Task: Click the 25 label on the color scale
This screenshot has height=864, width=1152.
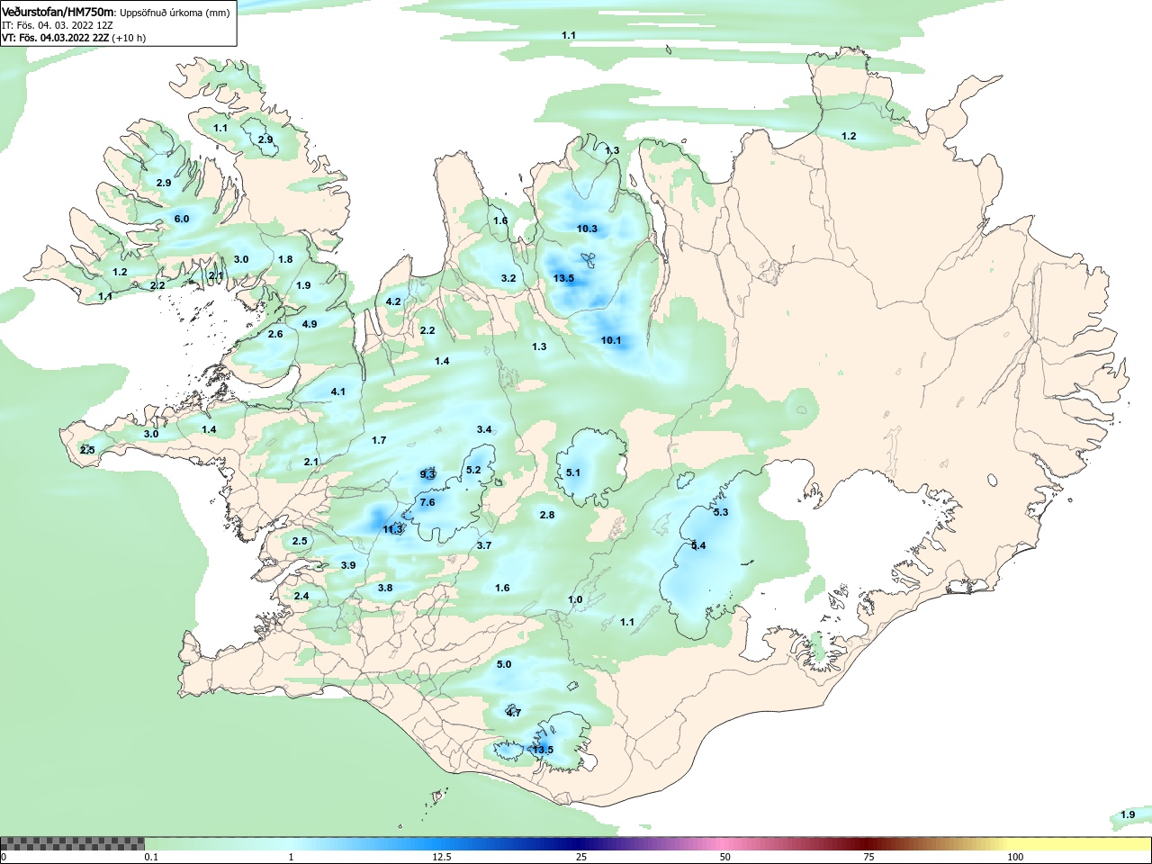Action: click(581, 857)
